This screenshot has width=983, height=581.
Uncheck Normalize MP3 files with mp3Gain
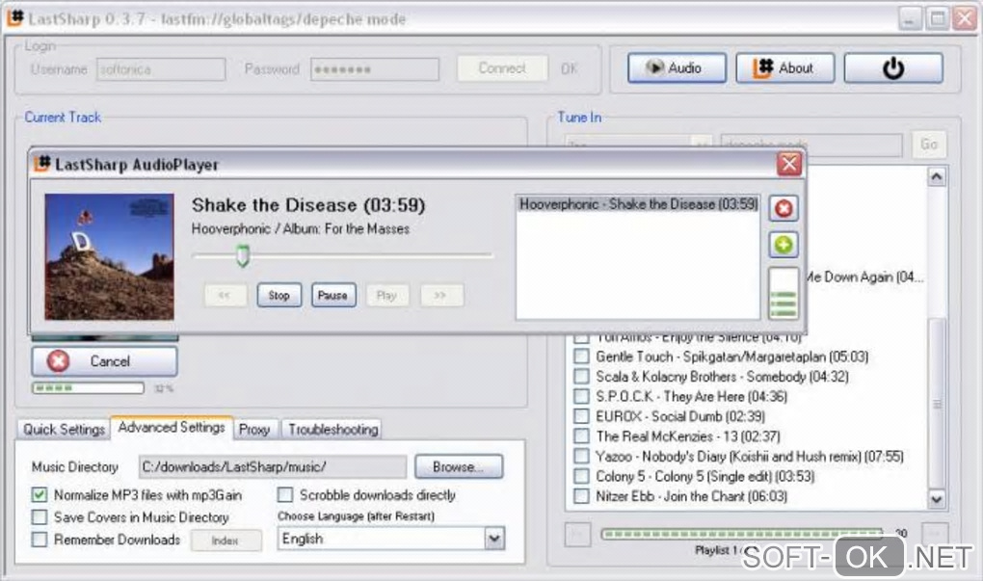point(40,495)
